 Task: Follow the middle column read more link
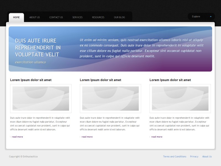87,137
